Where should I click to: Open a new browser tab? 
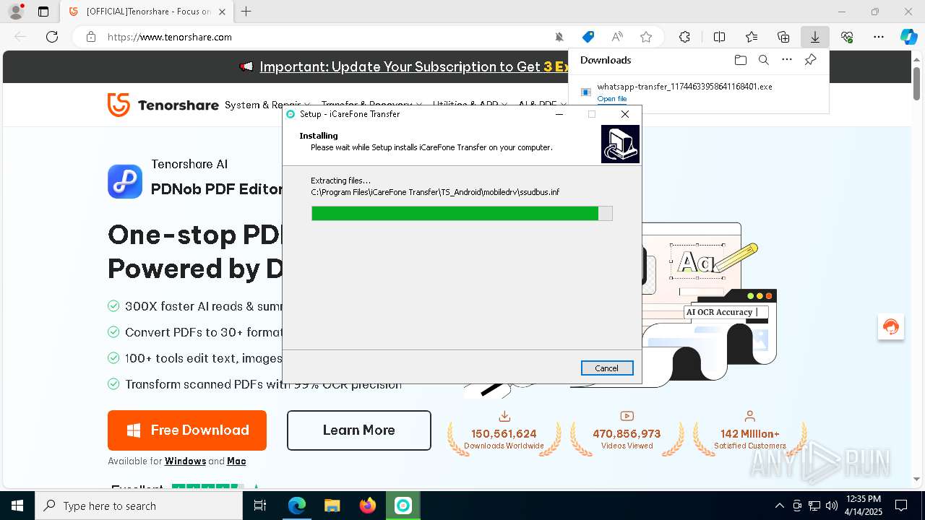(246, 12)
